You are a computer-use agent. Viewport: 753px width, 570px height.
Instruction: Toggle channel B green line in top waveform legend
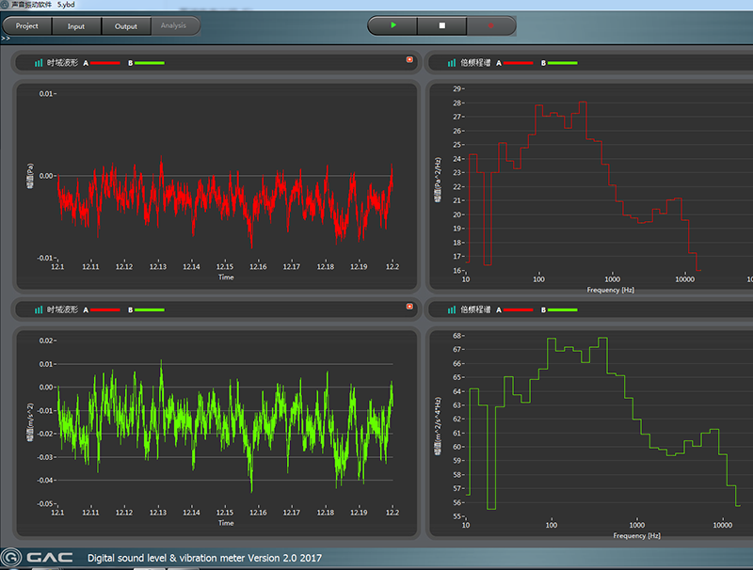(x=150, y=63)
